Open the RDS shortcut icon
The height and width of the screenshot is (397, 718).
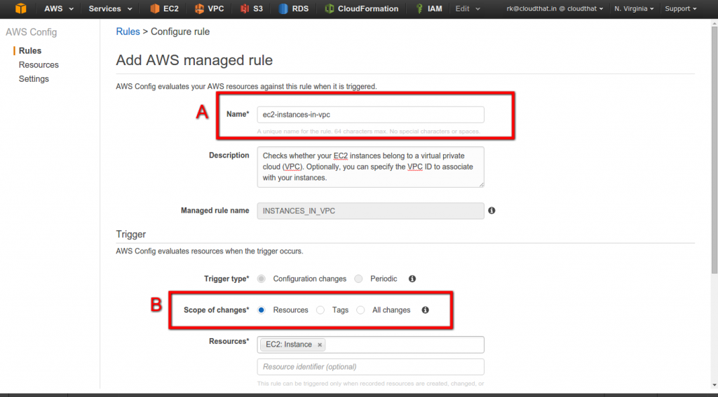(283, 8)
